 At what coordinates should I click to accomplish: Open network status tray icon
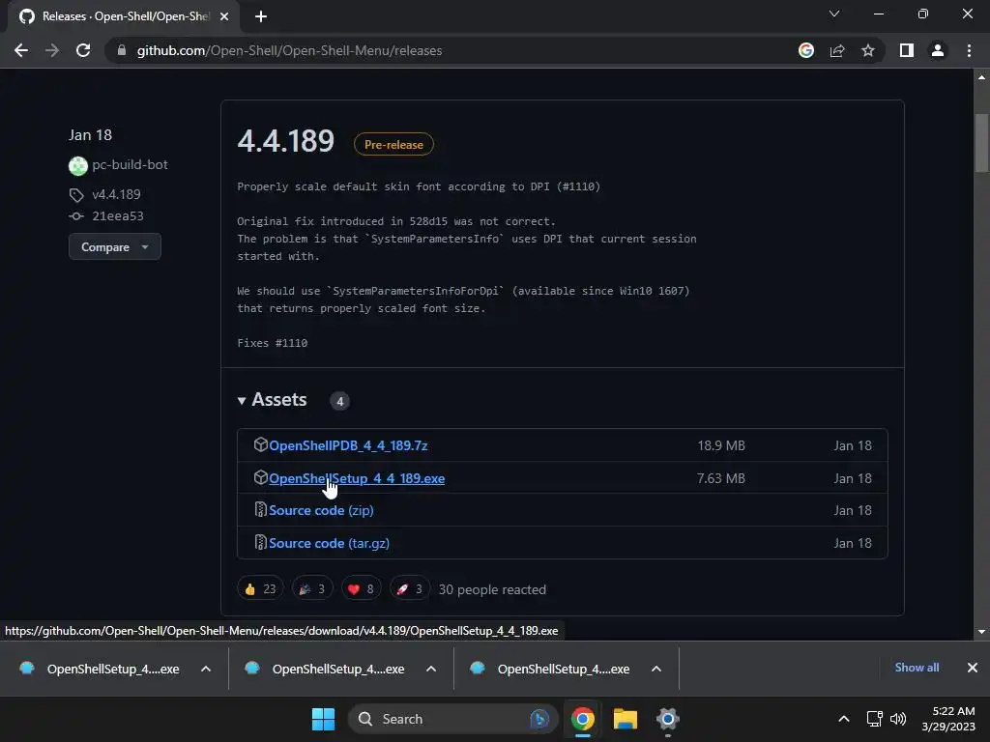click(874, 719)
